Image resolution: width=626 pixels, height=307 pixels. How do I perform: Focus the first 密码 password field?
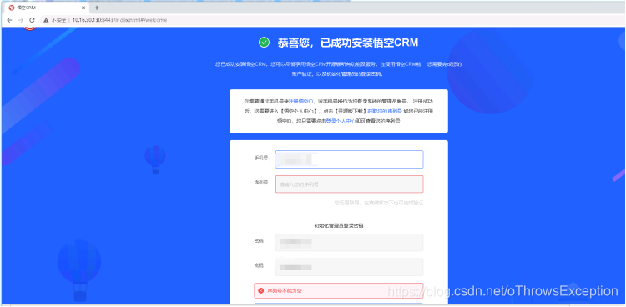[x=350, y=242]
